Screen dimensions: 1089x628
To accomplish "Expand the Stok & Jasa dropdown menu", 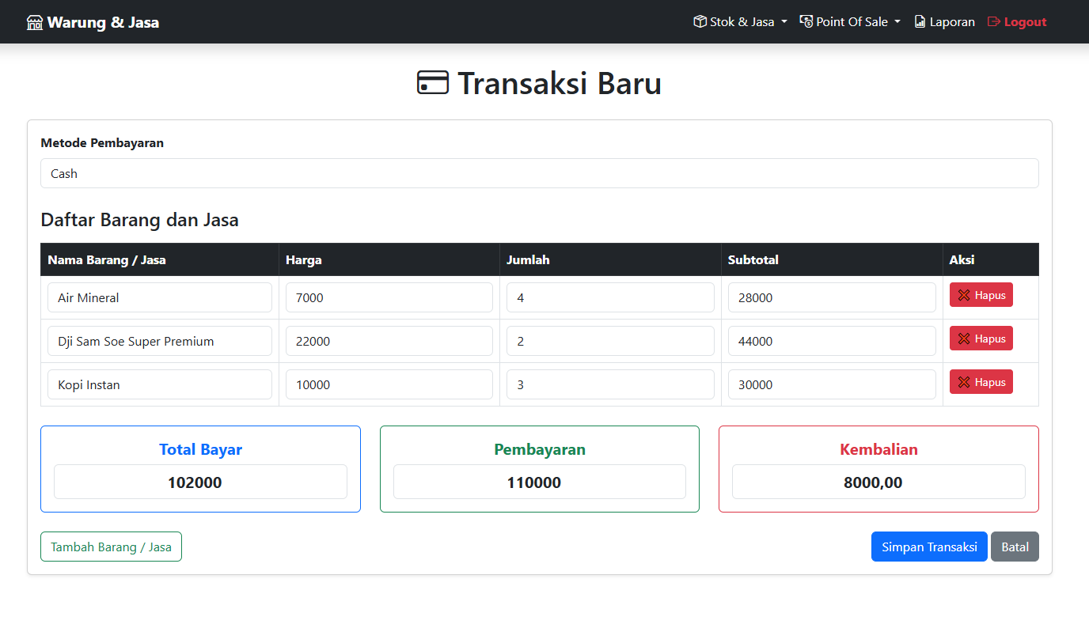I will tap(742, 22).
